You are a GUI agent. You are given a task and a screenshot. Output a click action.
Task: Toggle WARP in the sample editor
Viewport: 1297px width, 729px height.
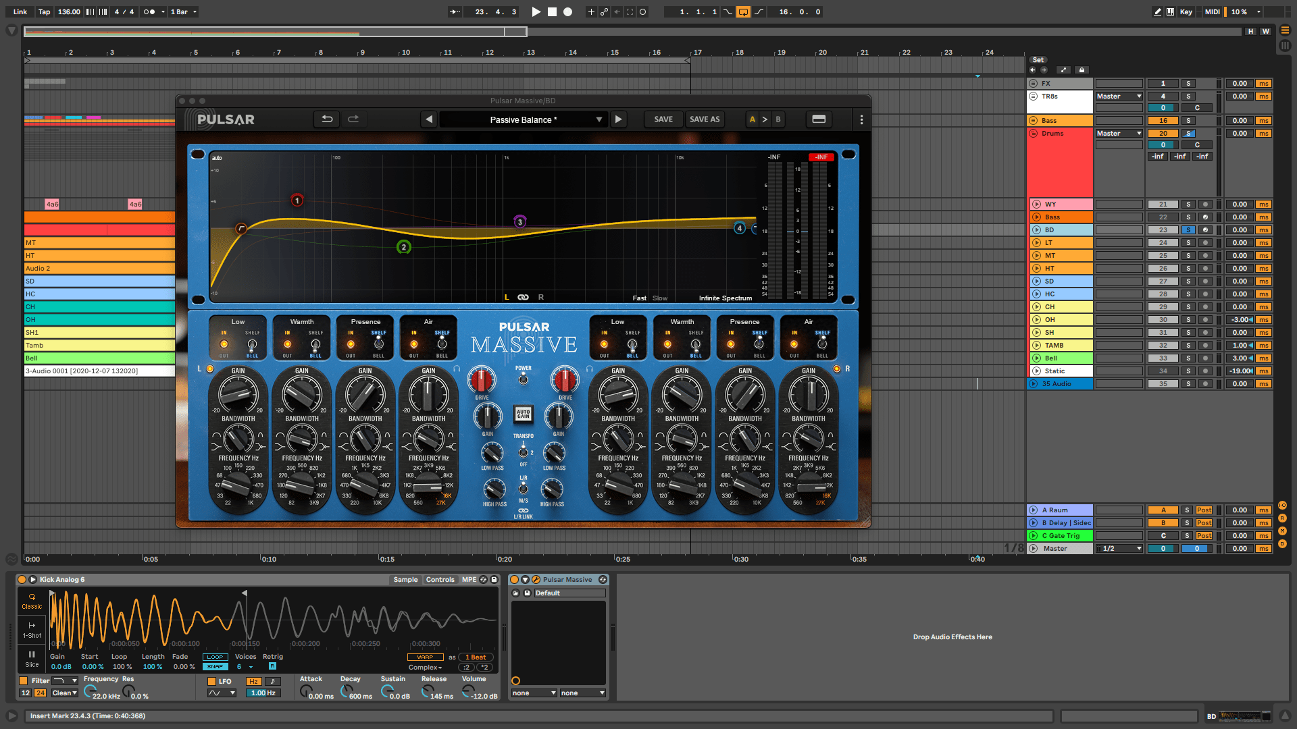426,657
